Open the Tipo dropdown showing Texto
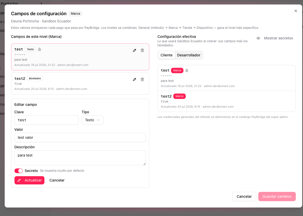The image size is (303, 216). click(x=92, y=120)
